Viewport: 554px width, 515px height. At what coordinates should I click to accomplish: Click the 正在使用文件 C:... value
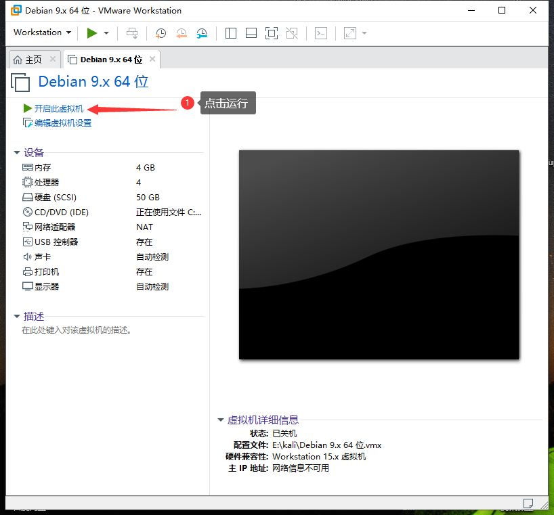pyautogui.click(x=169, y=212)
